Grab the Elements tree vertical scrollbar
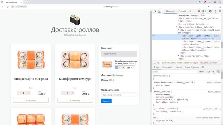The height and width of the screenshot is (125, 223). [x=222, y=45]
